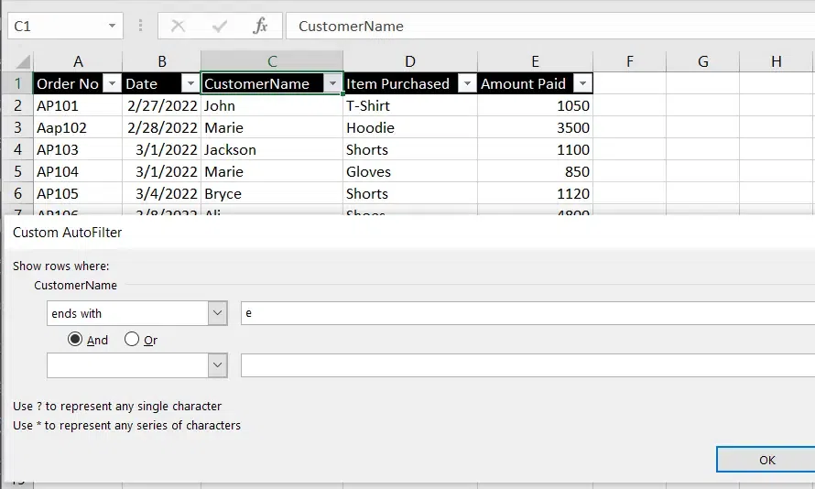Image resolution: width=815 pixels, height=489 pixels.
Task: Click customer name cell Bryce
Action: 272,193
